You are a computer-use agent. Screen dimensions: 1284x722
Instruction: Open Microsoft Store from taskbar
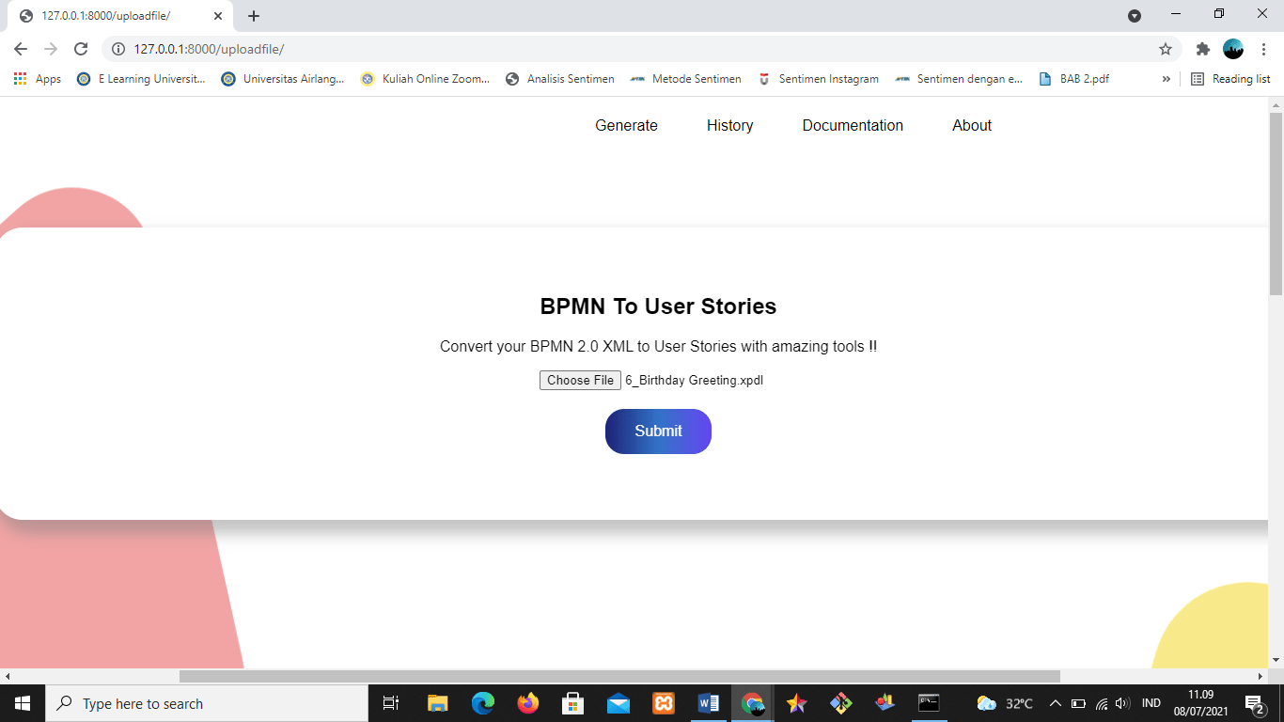point(573,703)
